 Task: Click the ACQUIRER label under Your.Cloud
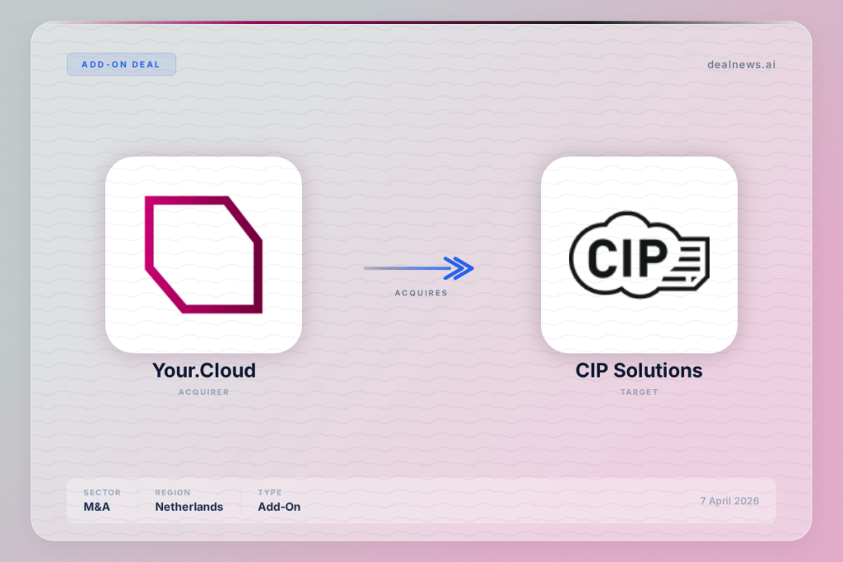click(203, 392)
